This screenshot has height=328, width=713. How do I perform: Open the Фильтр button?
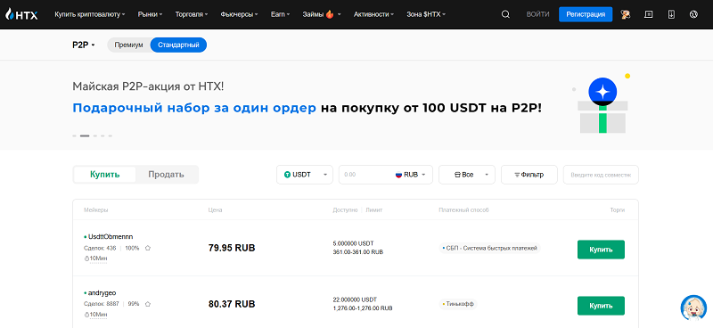(x=529, y=175)
